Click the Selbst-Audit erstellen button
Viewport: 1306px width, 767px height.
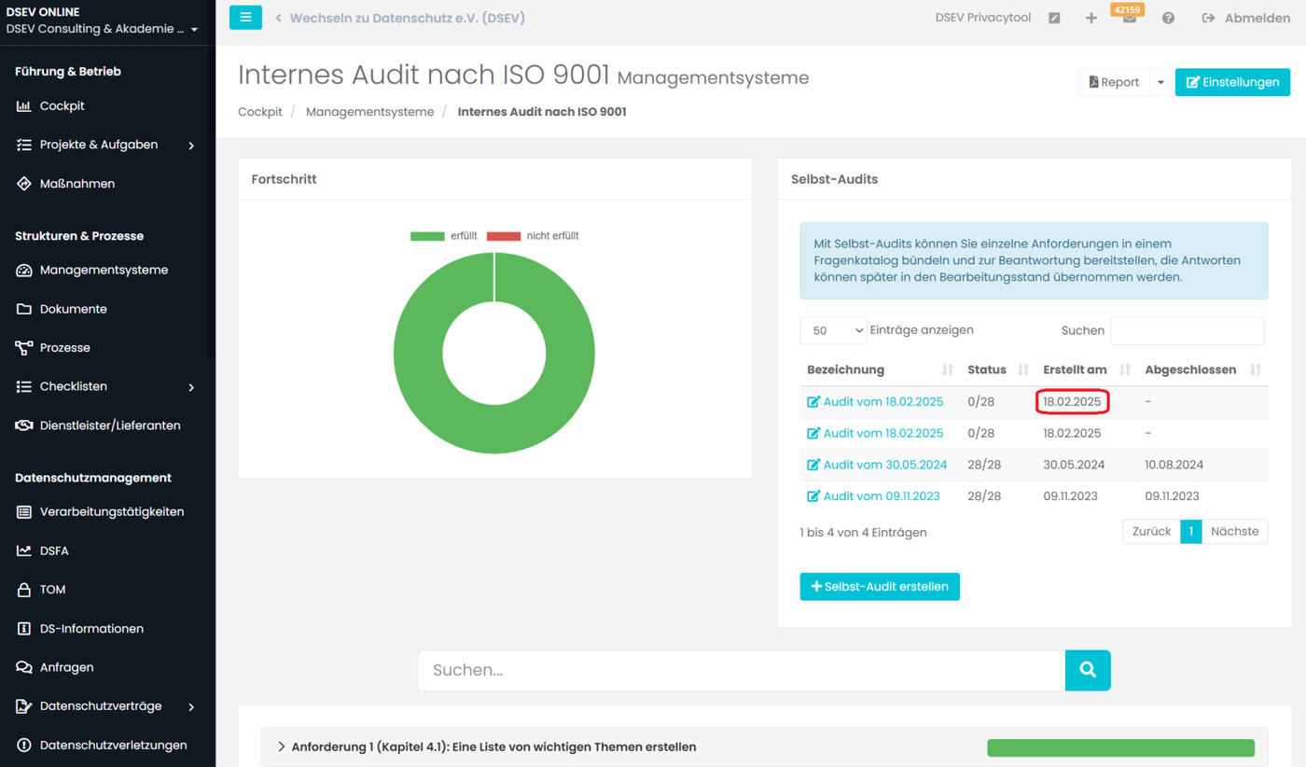tap(879, 587)
